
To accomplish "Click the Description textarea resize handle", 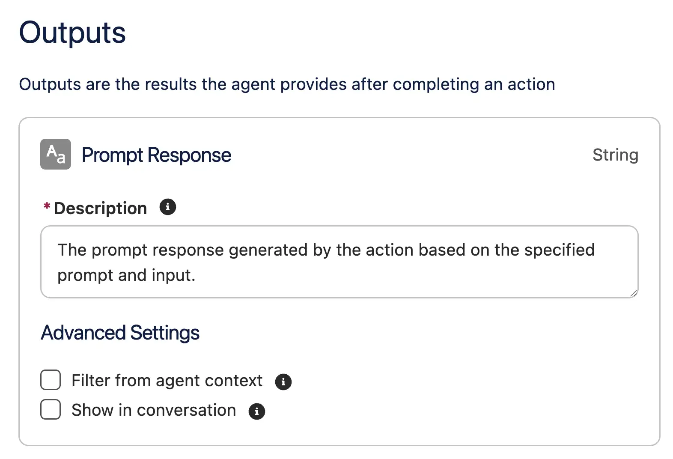I will click(634, 293).
